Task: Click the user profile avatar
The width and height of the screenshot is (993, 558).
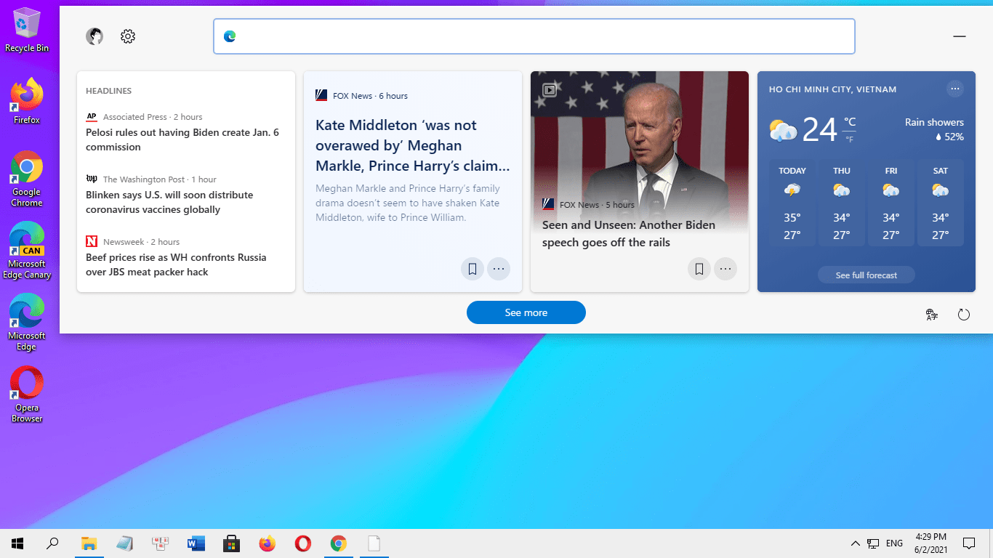Action: point(94,36)
